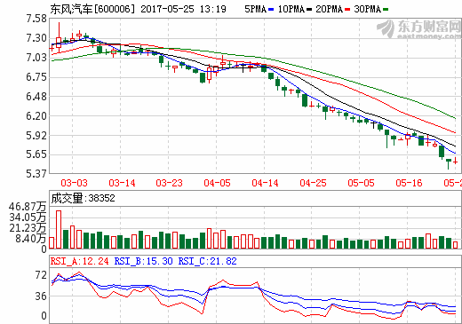Click the 04-14 date axis label
This screenshot has width=462, height=324.
coord(265,183)
